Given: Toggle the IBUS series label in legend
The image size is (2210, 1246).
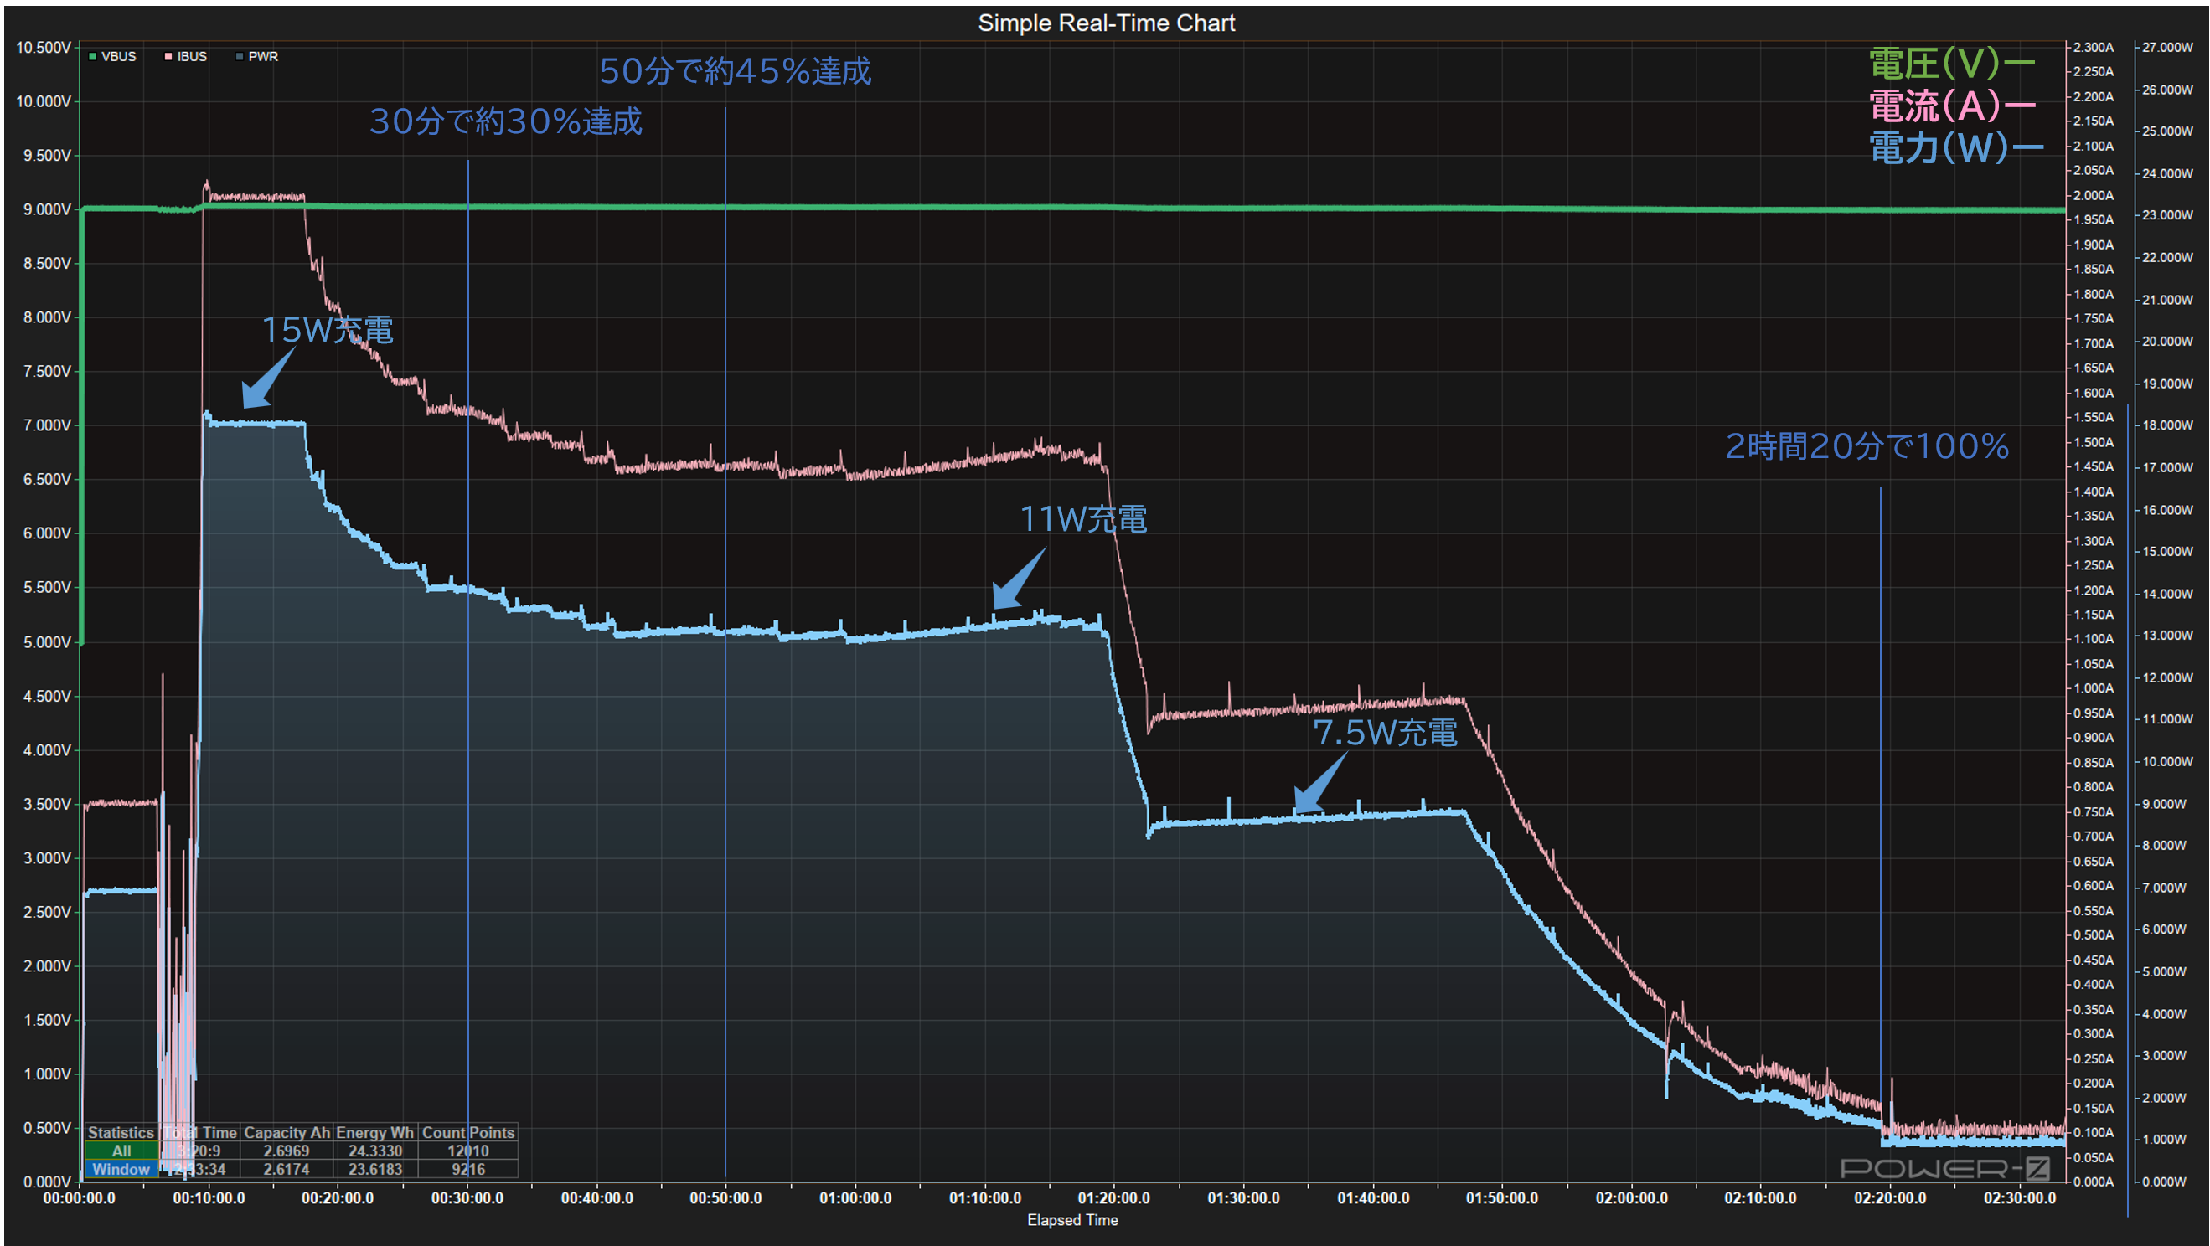Looking at the screenshot, I should [192, 57].
